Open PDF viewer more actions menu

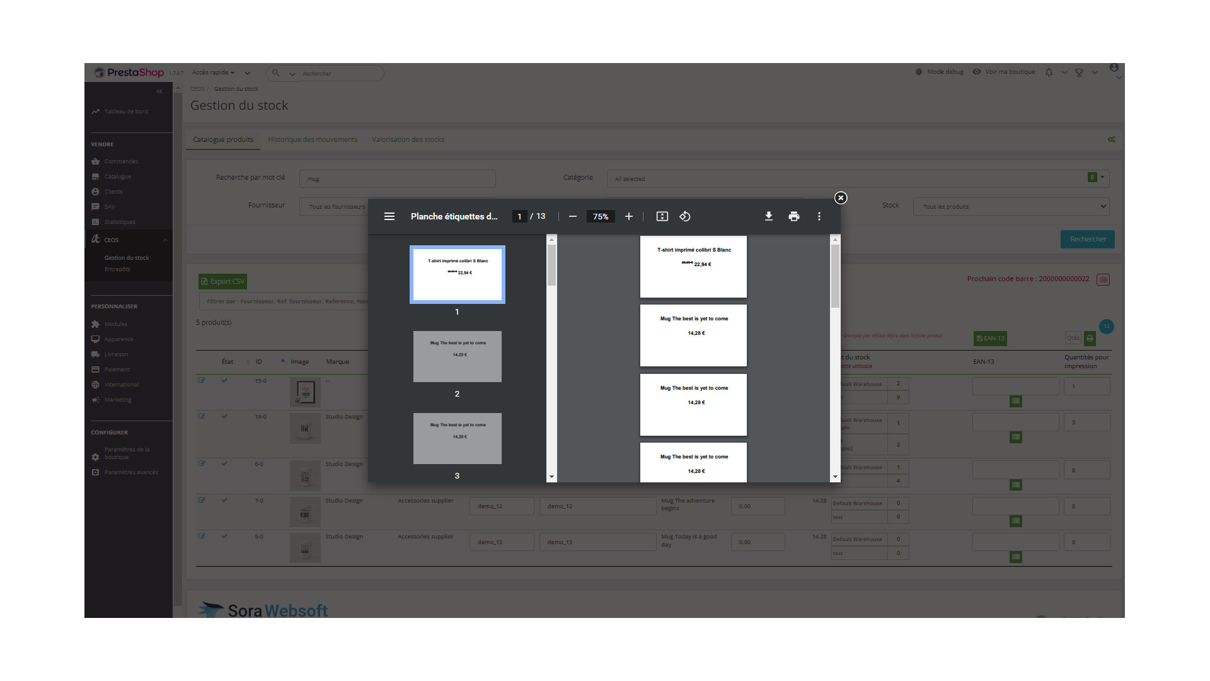click(x=819, y=216)
